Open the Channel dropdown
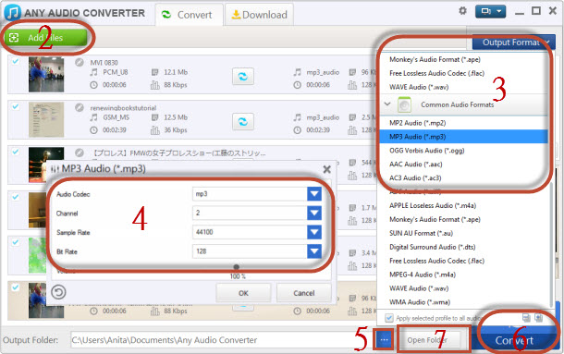Image resolution: width=564 pixels, height=354 pixels. point(314,213)
